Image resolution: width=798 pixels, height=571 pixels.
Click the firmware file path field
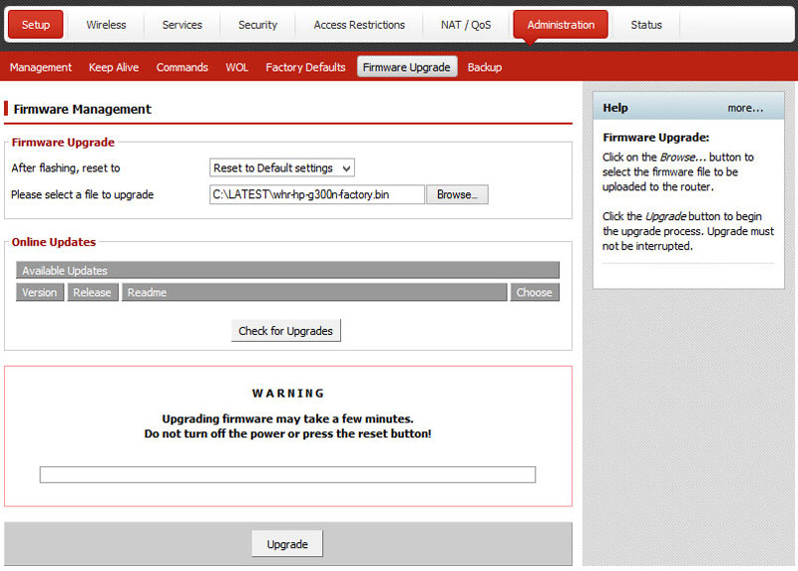(316, 195)
